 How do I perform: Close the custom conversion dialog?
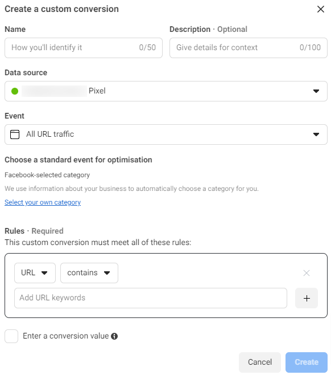pos(321,9)
